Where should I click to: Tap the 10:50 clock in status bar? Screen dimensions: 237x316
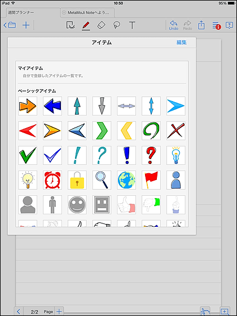[118, 3]
